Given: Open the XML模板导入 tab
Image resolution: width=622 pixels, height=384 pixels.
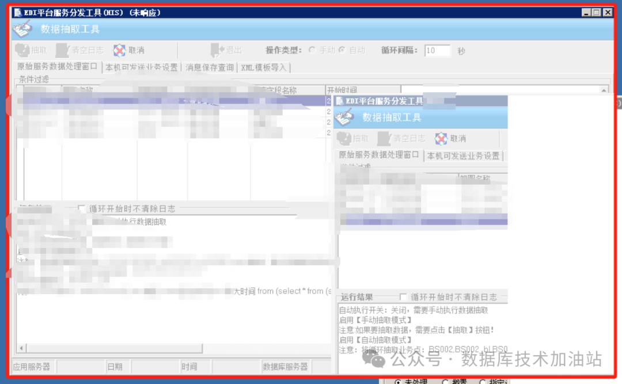Looking at the screenshot, I should tap(264, 67).
